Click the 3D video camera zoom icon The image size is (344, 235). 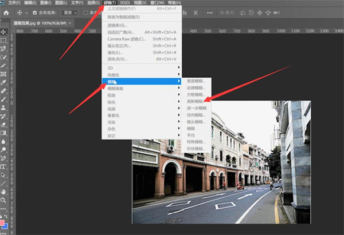(x=276, y=13)
